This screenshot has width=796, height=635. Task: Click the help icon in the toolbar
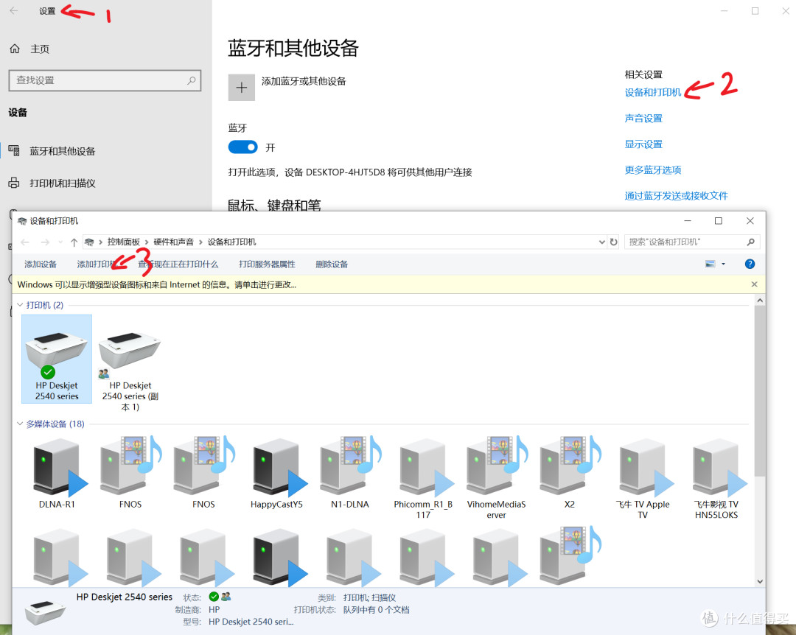(x=750, y=264)
